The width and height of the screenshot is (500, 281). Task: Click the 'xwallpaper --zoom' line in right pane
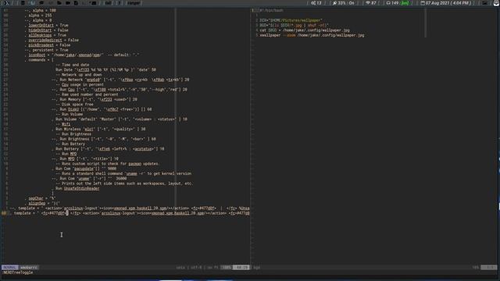(312, 35)
